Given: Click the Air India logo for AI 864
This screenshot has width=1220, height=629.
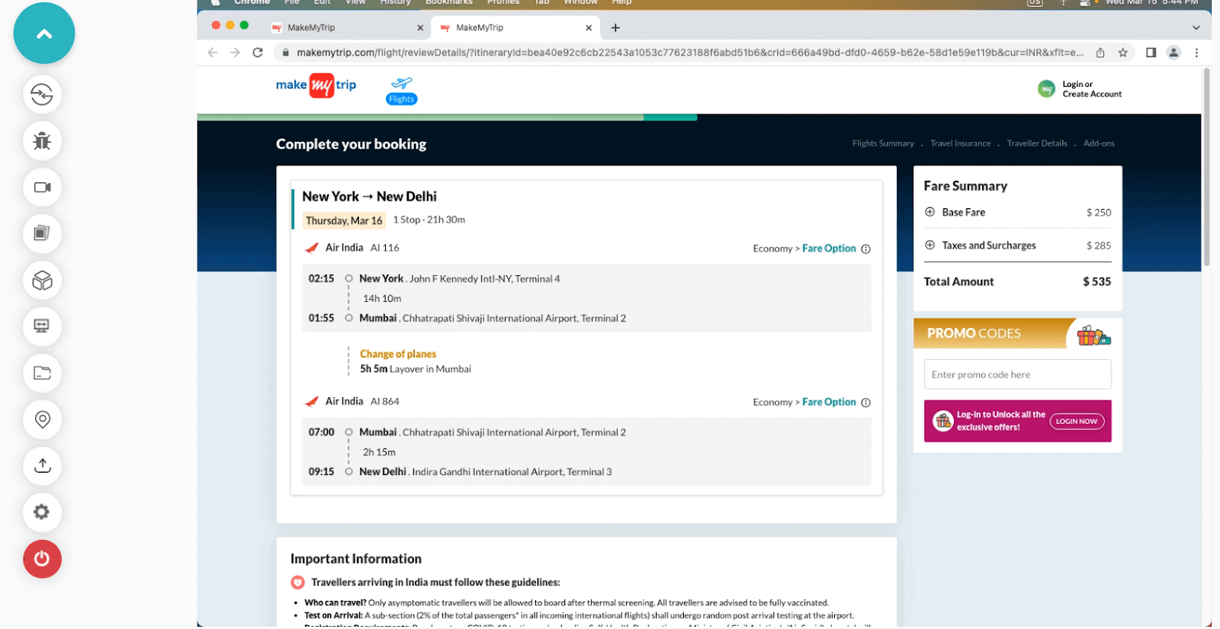Looking at the screenshot, I should 312,401.
